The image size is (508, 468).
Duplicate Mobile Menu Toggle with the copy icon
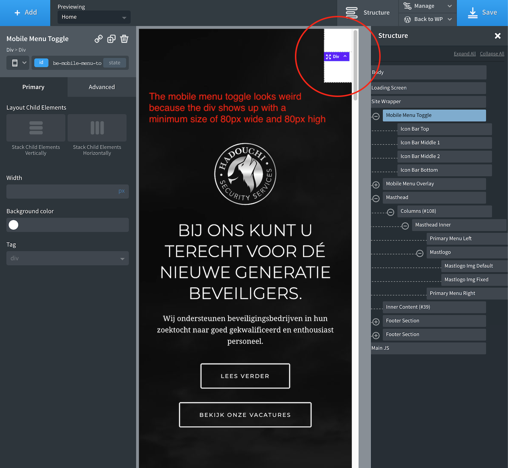111,39
